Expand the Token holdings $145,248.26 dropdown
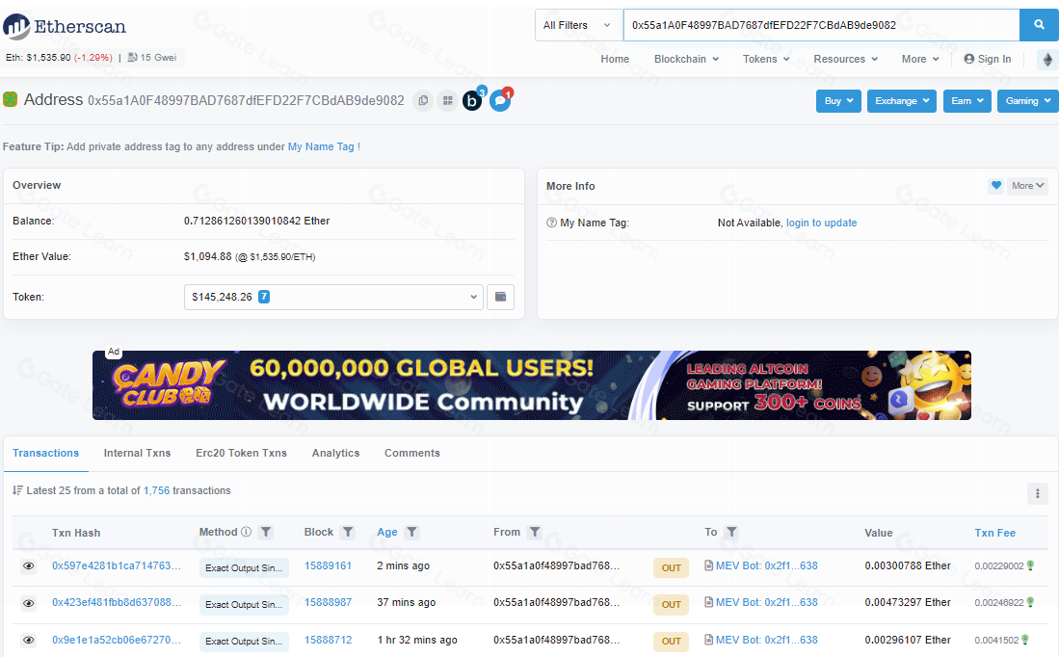Viewport: 1059px width, 657px height. click(x=332, y=297)
